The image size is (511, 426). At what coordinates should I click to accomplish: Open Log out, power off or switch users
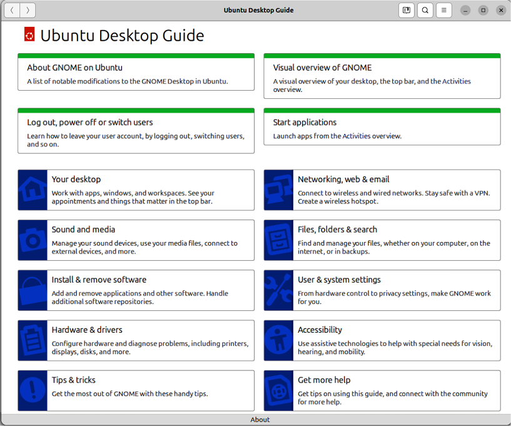89,123
